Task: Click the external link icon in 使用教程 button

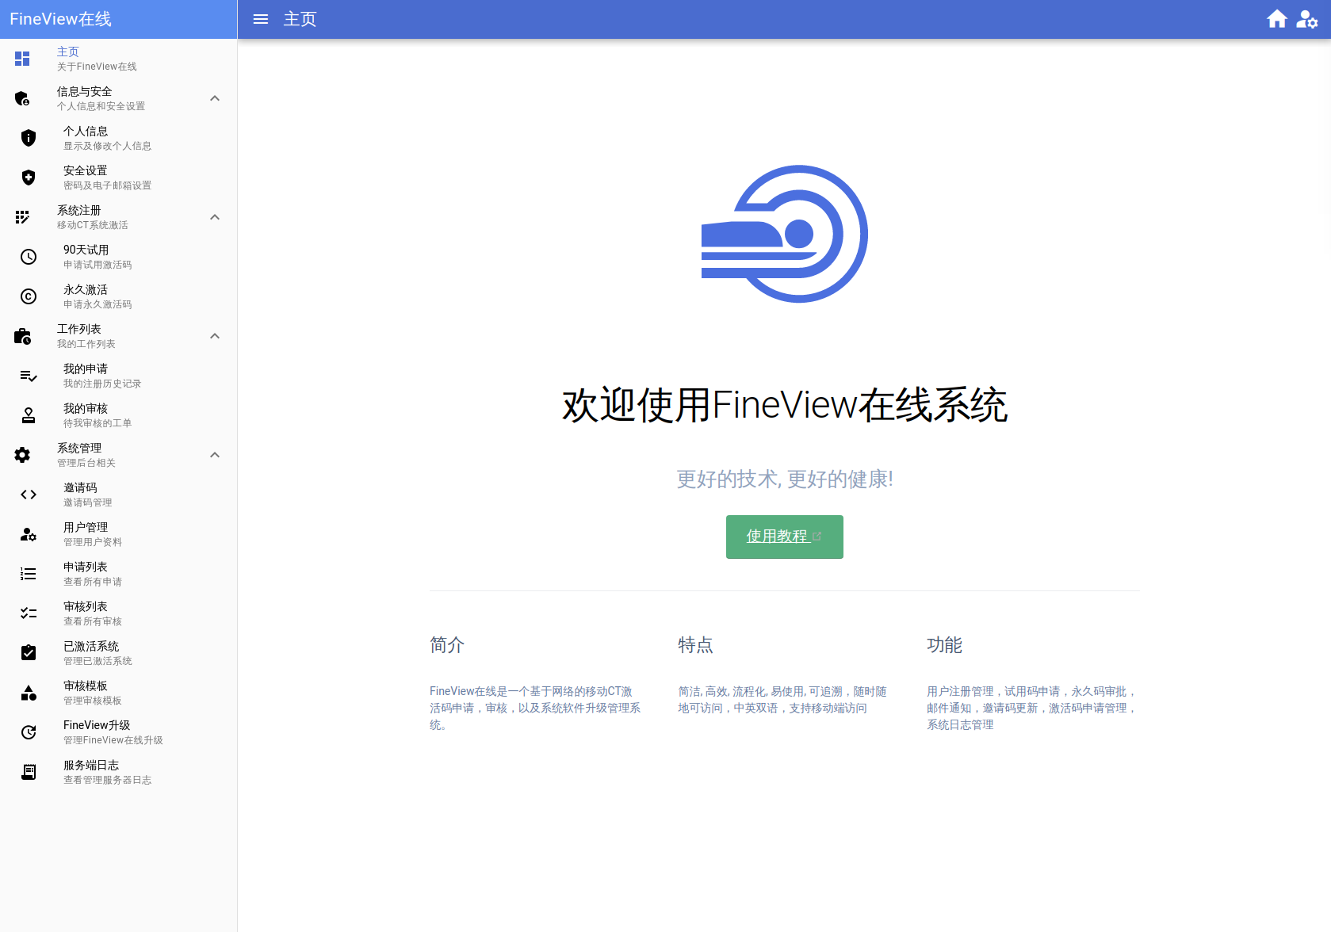Action: pyautogui.click(x=817, y=537)
